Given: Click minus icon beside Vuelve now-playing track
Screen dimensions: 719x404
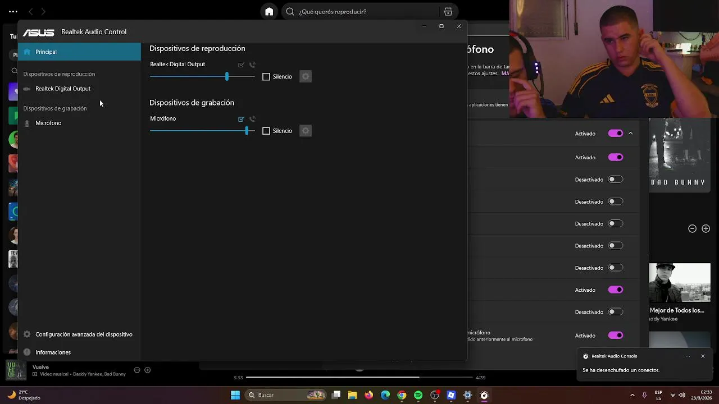Looking at the screenshot, I should point(136,370).
